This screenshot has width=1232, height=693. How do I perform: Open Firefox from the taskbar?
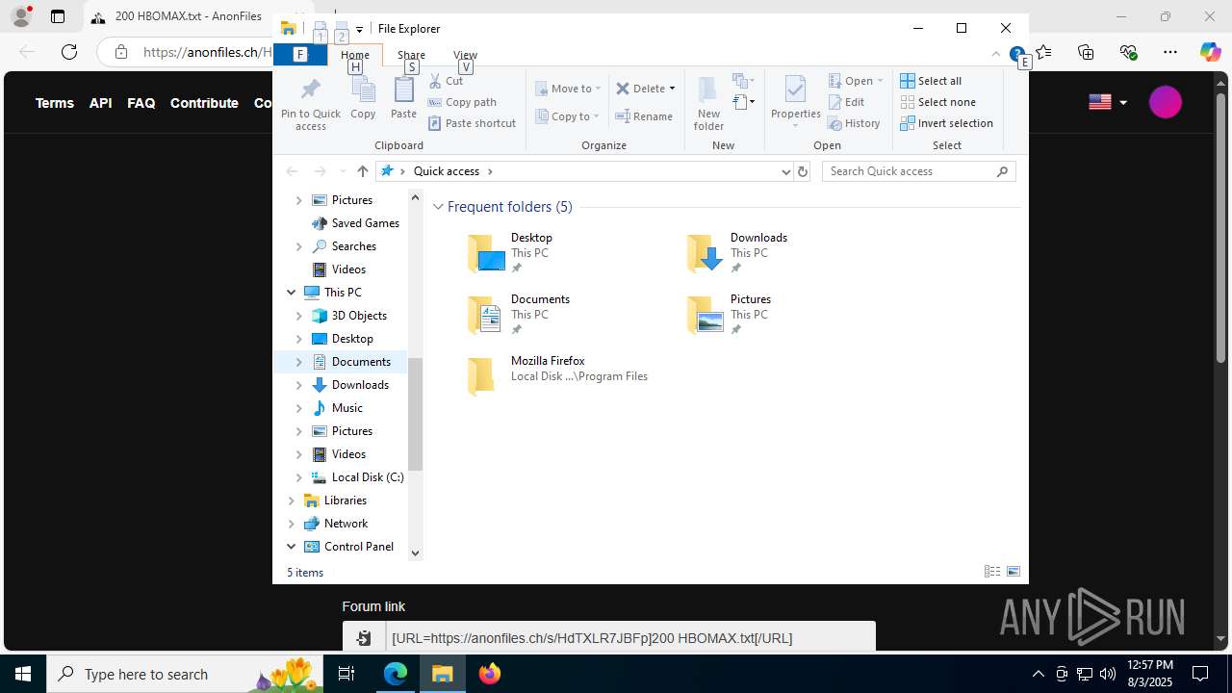pos(490,674)
